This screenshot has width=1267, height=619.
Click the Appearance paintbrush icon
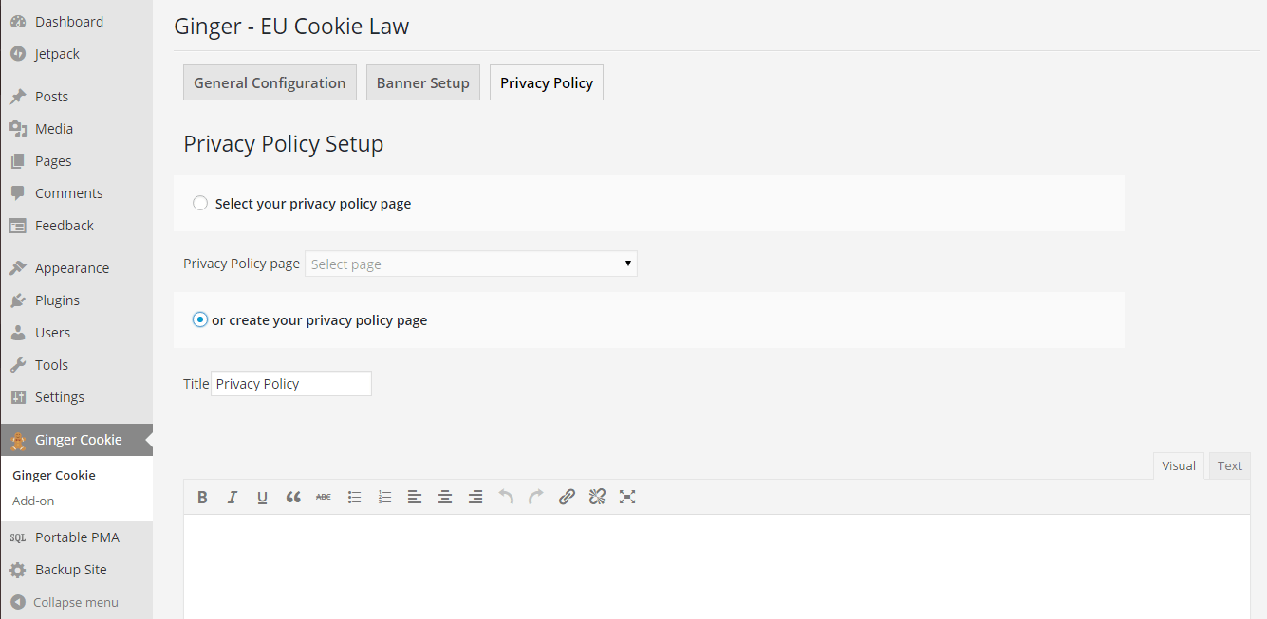click(18, 268)
